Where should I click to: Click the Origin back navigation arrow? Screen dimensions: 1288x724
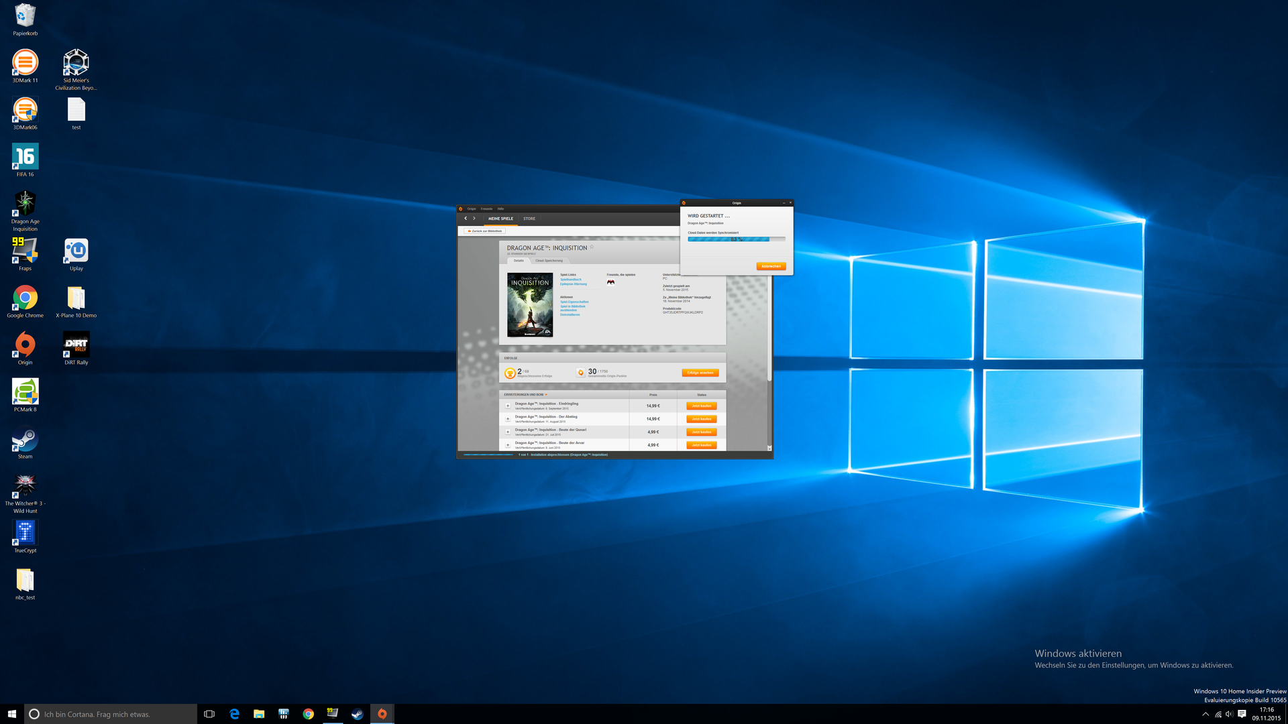[x=466, y=219]
